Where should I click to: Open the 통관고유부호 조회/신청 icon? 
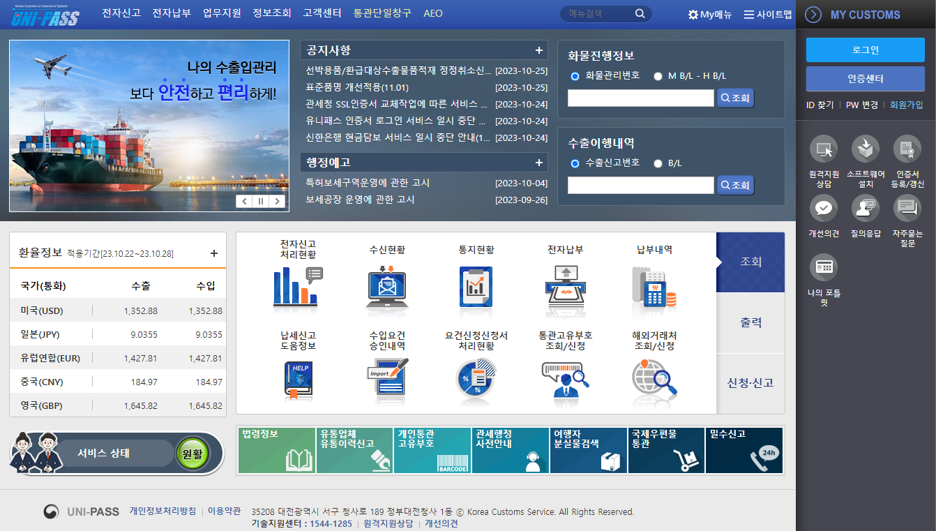click(x=566, y=380)
